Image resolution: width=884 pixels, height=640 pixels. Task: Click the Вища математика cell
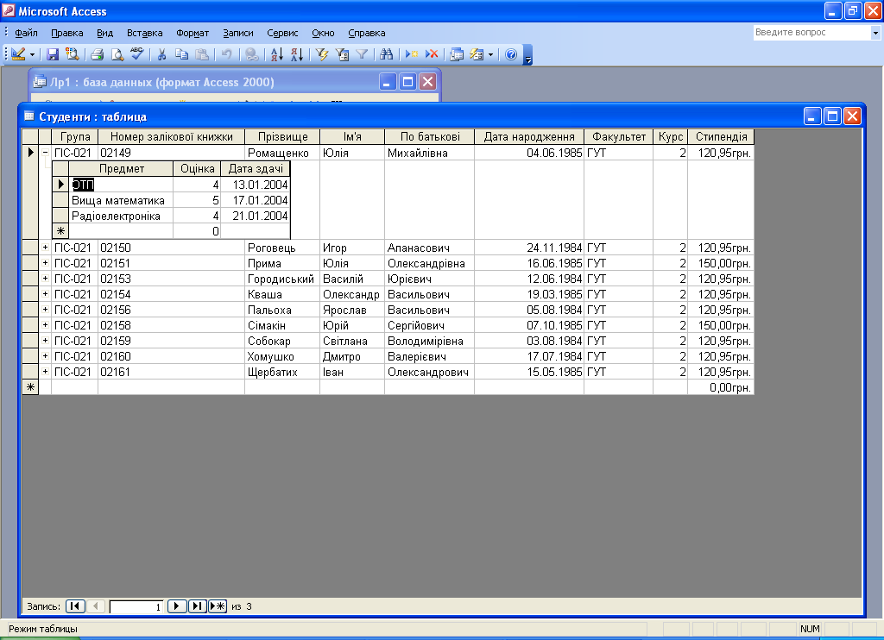pyautogui.click(x=121, y=200)
